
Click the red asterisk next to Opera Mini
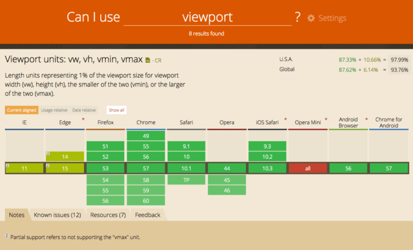coord(326,120)
